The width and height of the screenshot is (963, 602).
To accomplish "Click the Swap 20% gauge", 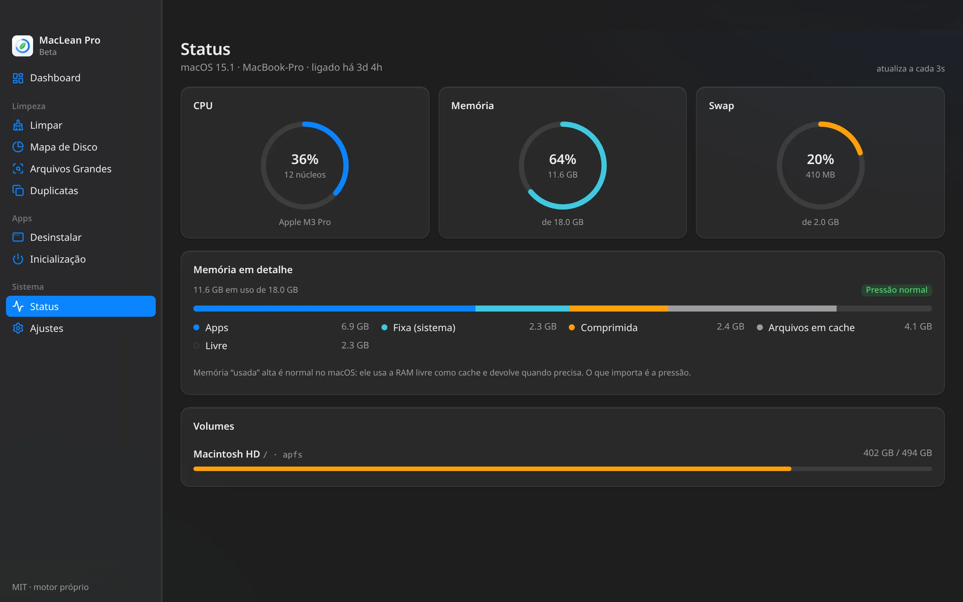I will point(820,166).
